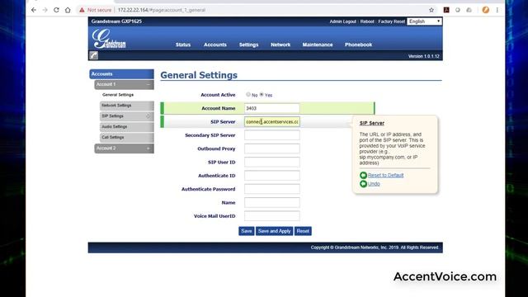Click the Factory Reset link
The height and width of the screenshot is (297, 528).
coord(391,21)
